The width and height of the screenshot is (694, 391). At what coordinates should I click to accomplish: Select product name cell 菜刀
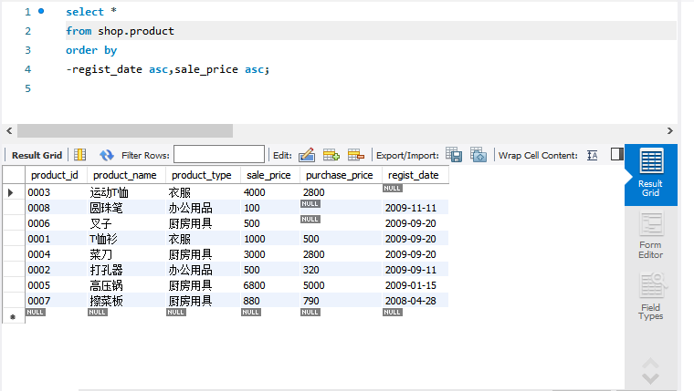(127, 254)
